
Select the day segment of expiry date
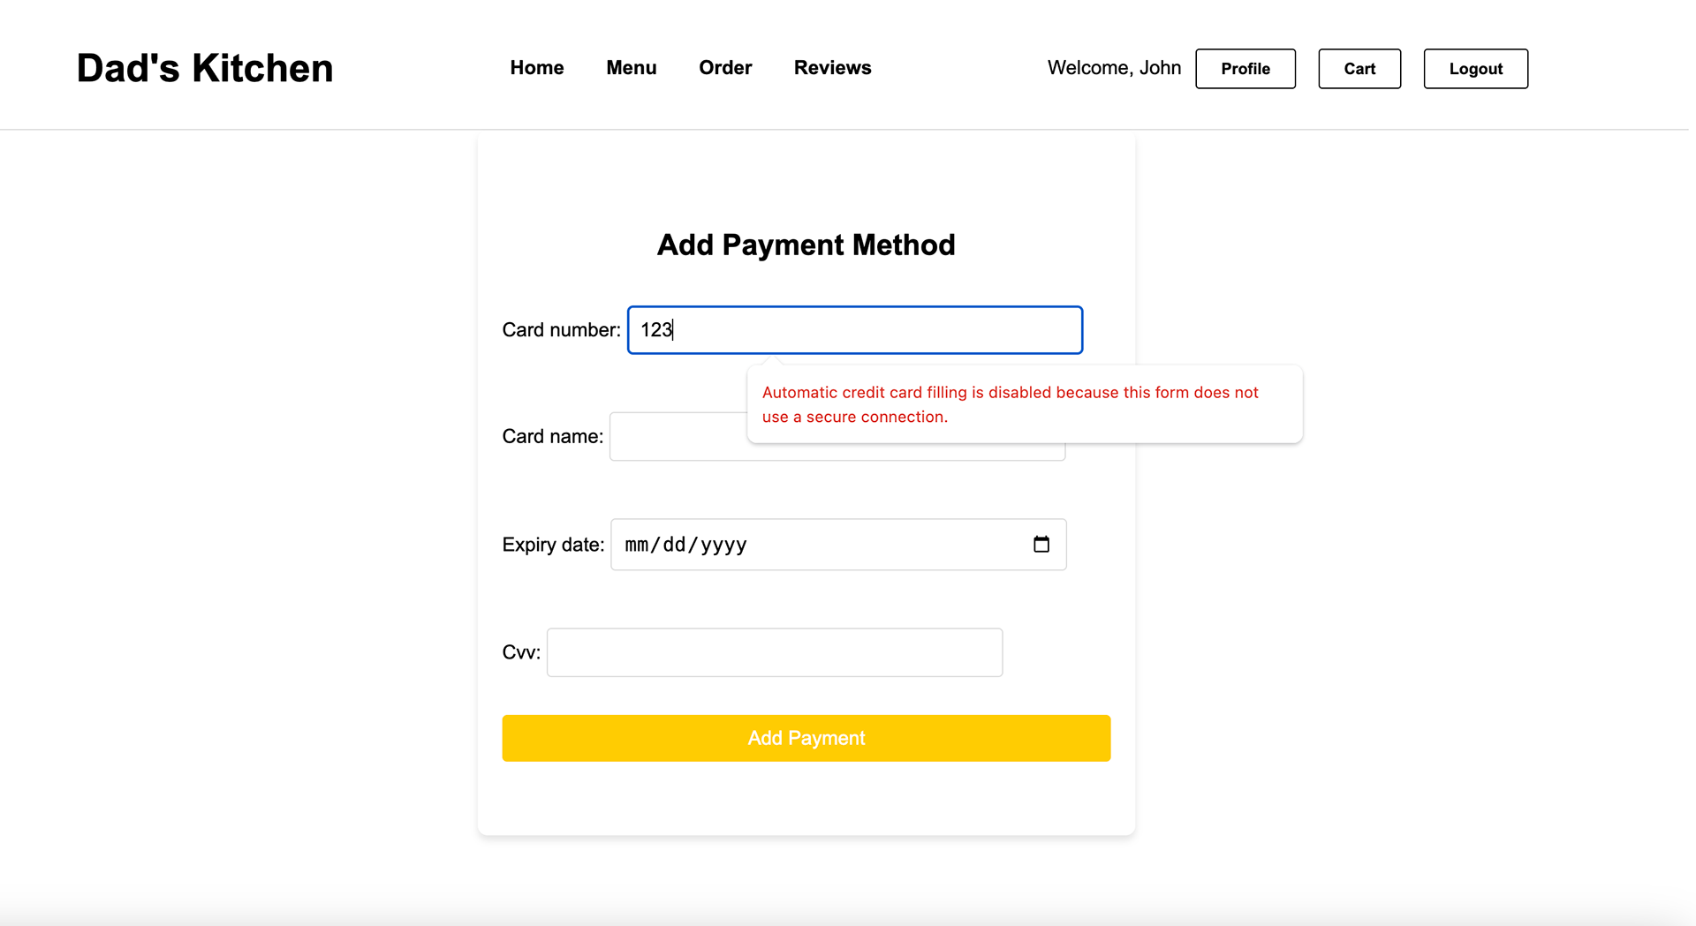pyautogui.click(x=674, y=545)
